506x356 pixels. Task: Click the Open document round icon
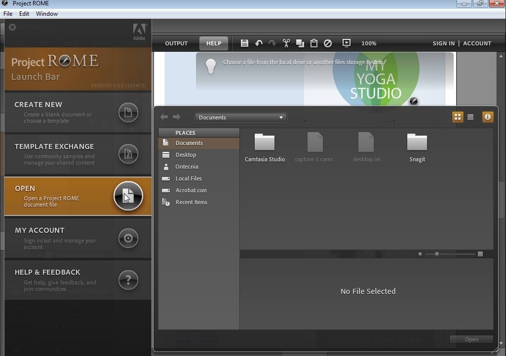click(x=128, y=196)
